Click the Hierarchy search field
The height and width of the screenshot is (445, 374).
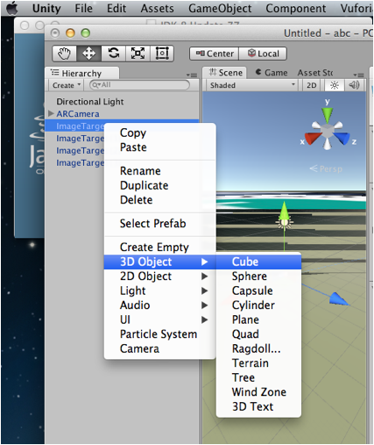click(x=139, y=85)
